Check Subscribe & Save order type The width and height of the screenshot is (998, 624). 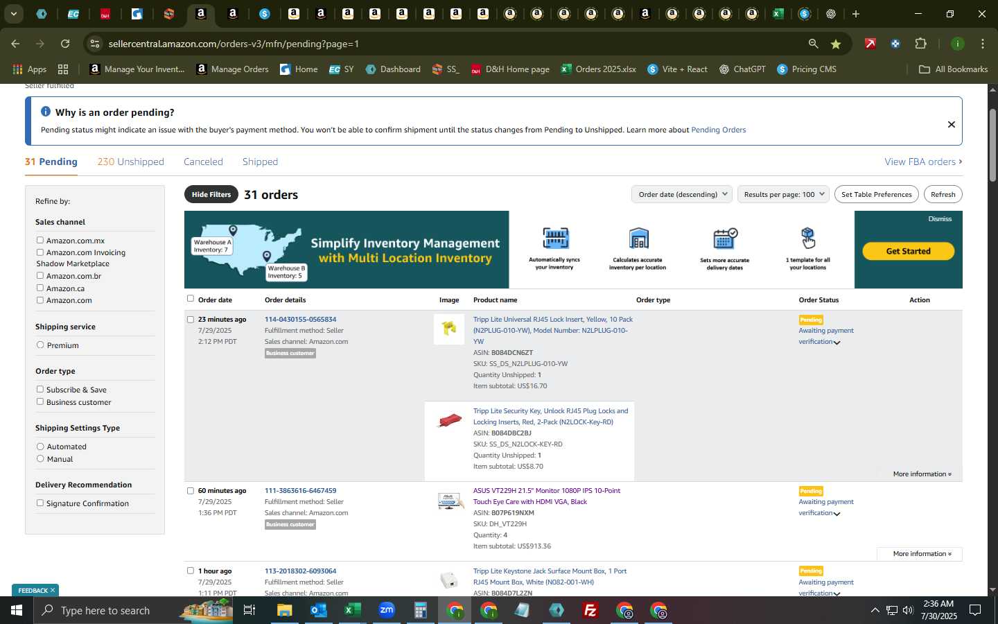[x=40, y=389]
